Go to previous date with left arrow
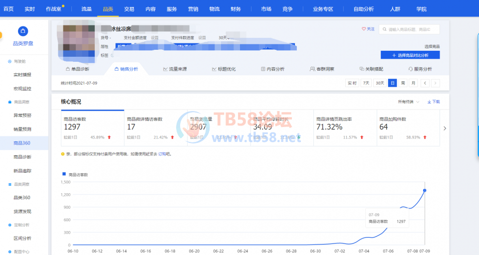The image size is (479, 255). [425, 83]
